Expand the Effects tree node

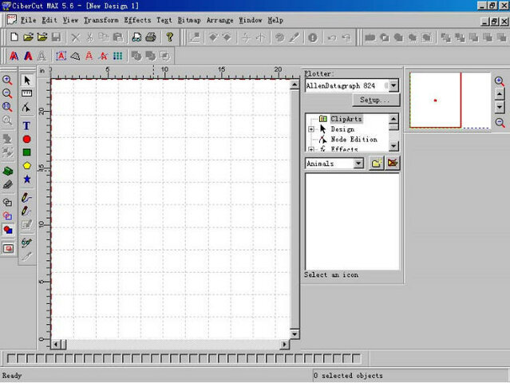311,149
